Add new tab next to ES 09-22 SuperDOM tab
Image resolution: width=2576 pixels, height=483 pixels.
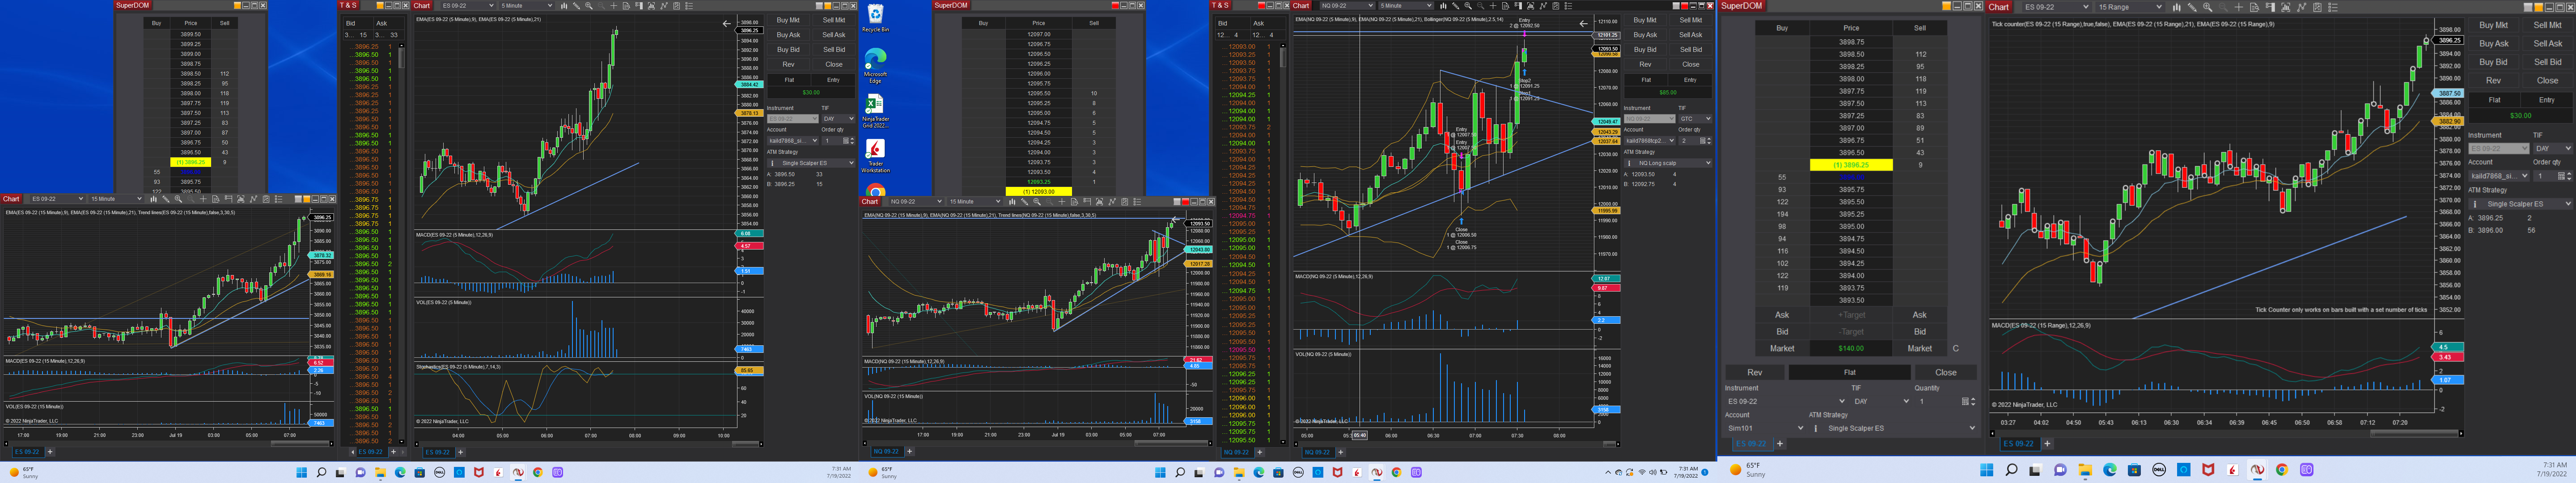1780,443
